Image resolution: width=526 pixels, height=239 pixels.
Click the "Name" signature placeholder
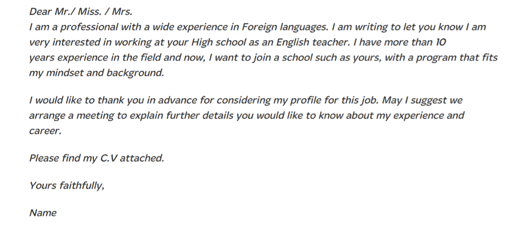(x=43, y=213)
